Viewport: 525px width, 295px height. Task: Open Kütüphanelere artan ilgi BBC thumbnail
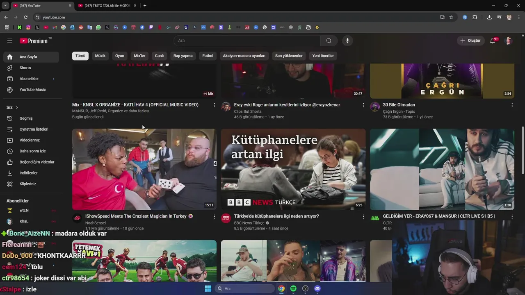point(293,169)
